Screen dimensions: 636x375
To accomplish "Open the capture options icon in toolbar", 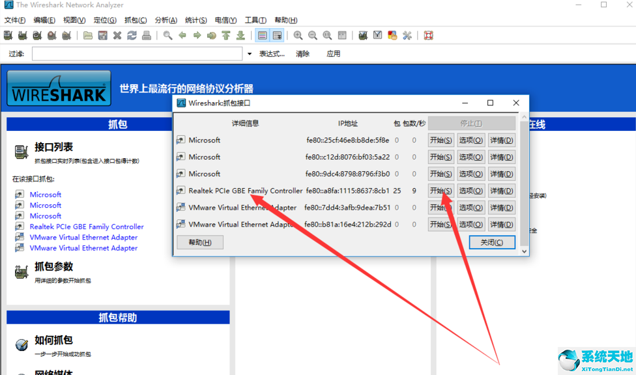I will click(23, 35).
